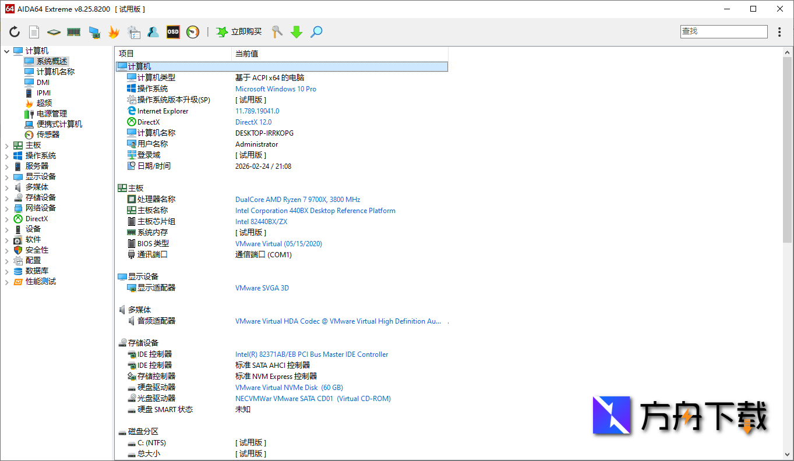This screenshot has width=794, height=461.
Task: Expand the 性能测试 tree node
Action: click(6, 281)
